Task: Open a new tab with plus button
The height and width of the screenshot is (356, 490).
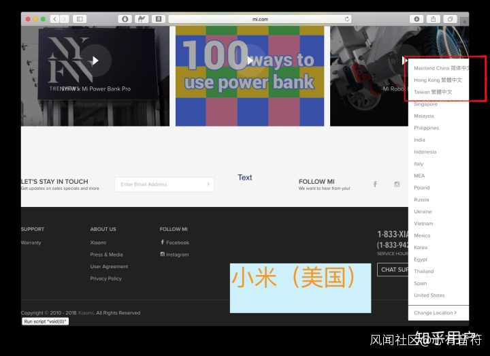Action: [x=464, y=22]
